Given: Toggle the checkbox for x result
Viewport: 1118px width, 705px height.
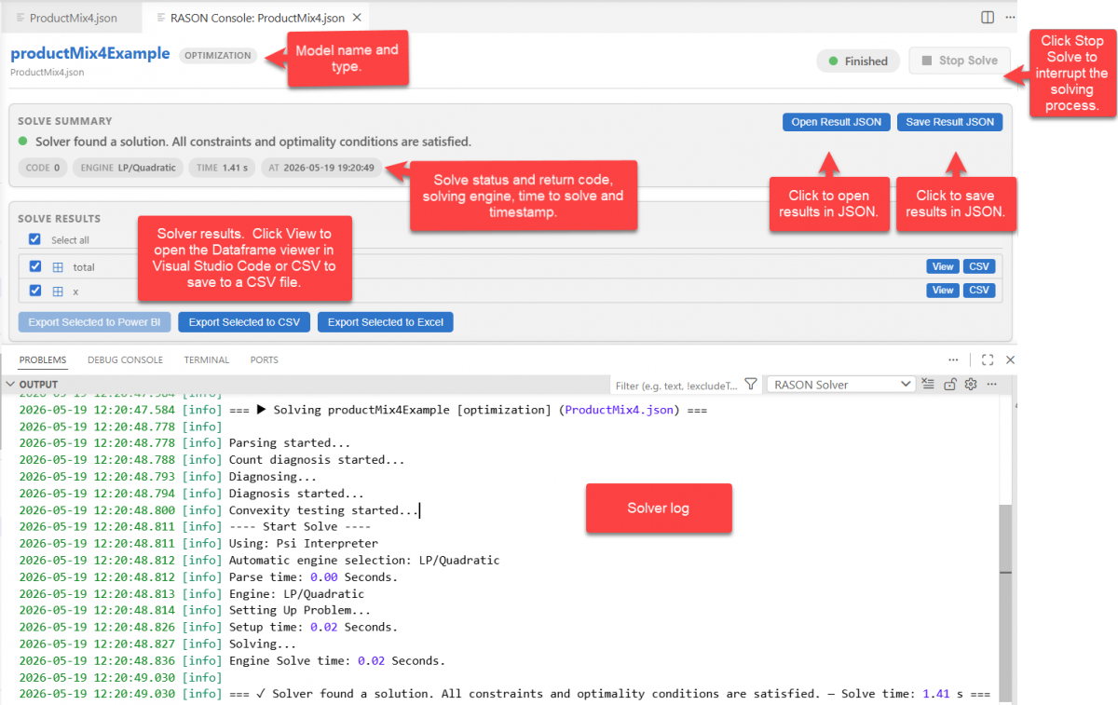Looking at the screenshot, I should click(35, 291).
